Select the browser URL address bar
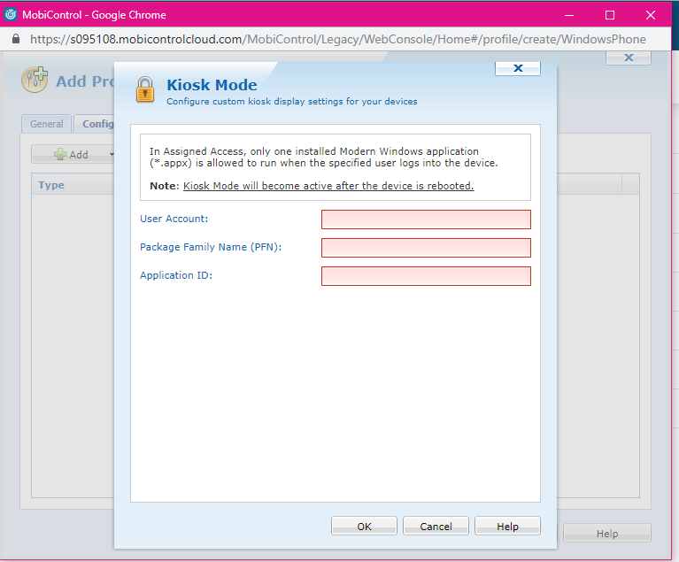679x562 pixels. point(336,39)
